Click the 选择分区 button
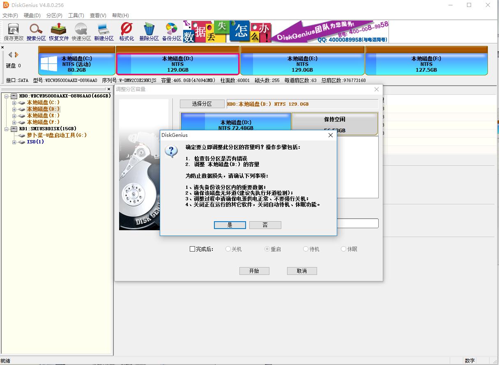This screenshot has width=499, height=365. coord(202,104)
